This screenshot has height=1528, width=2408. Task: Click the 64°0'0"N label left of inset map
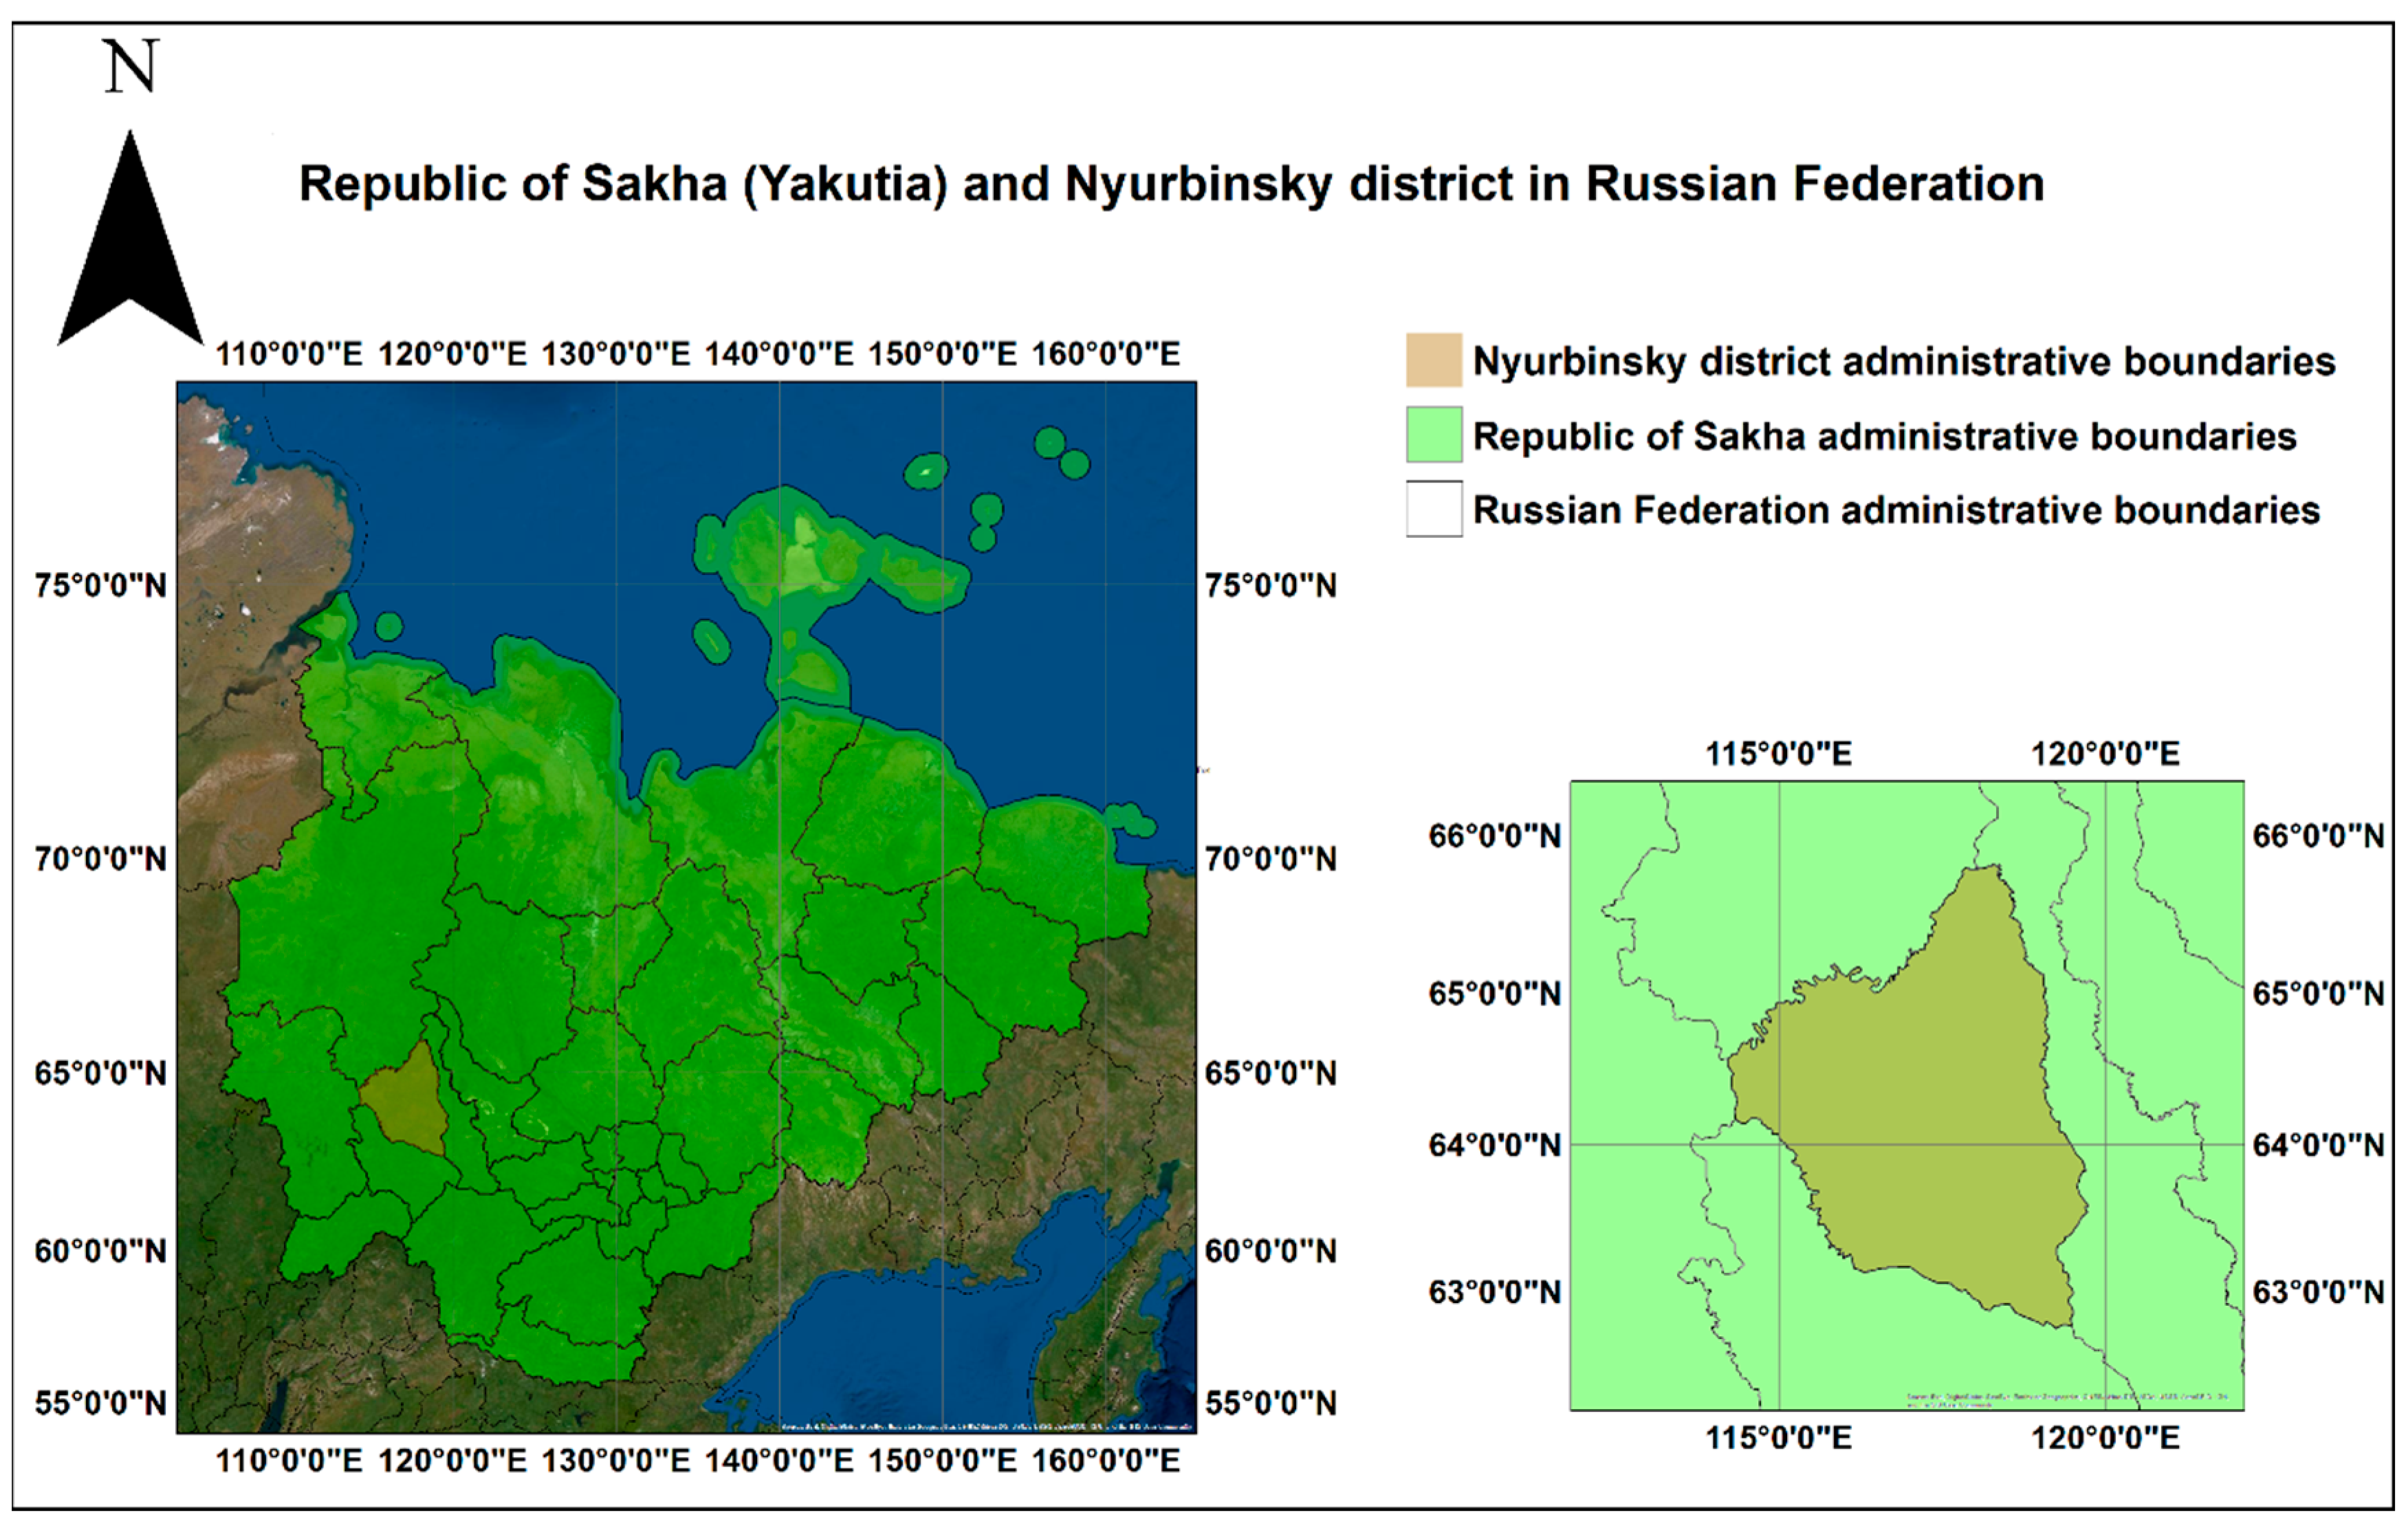tap(1494, 1144)
